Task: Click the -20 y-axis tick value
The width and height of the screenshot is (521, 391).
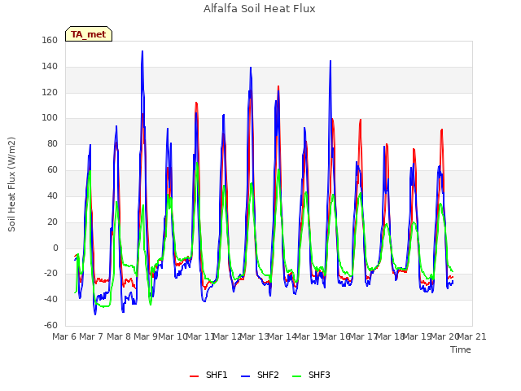Action: [50, 274]
